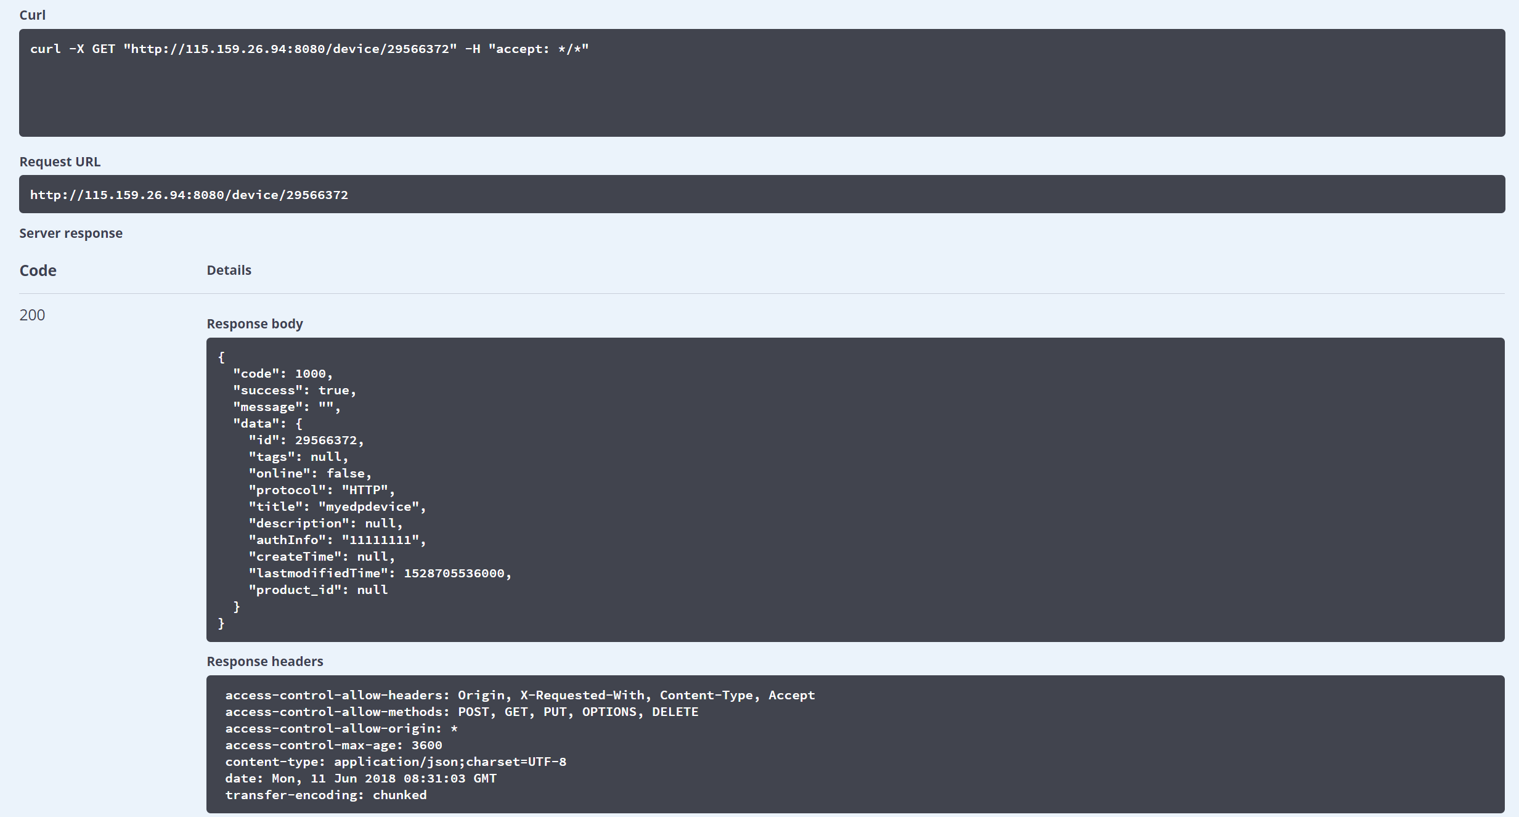Click the date header line
Screen dimensions: 1519x817
pyautogui.click(x=360, y=778)
